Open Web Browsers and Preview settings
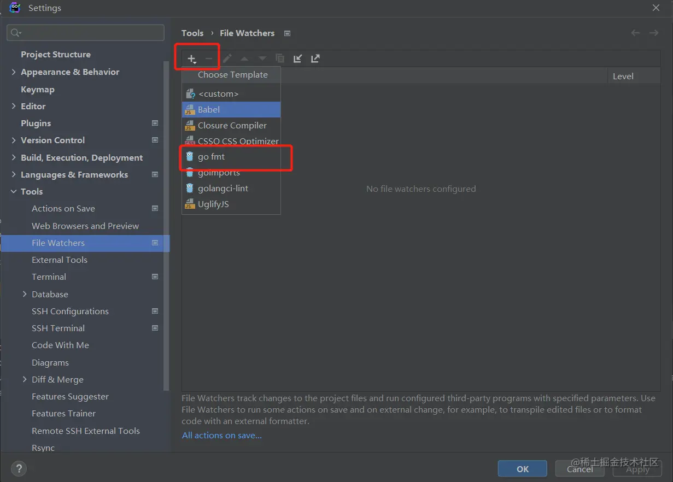Viewport: 673px width, 482px height. click(x=85, y=226)
